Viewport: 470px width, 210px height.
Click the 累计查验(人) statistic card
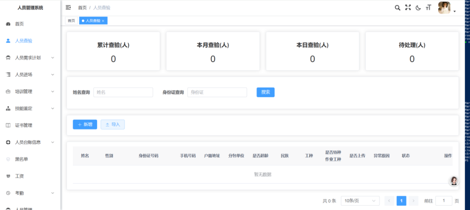pyautogui.click(x=113, y=51)
